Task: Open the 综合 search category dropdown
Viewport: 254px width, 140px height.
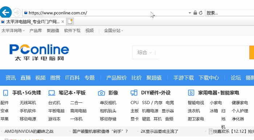Action: coord(144,52)
